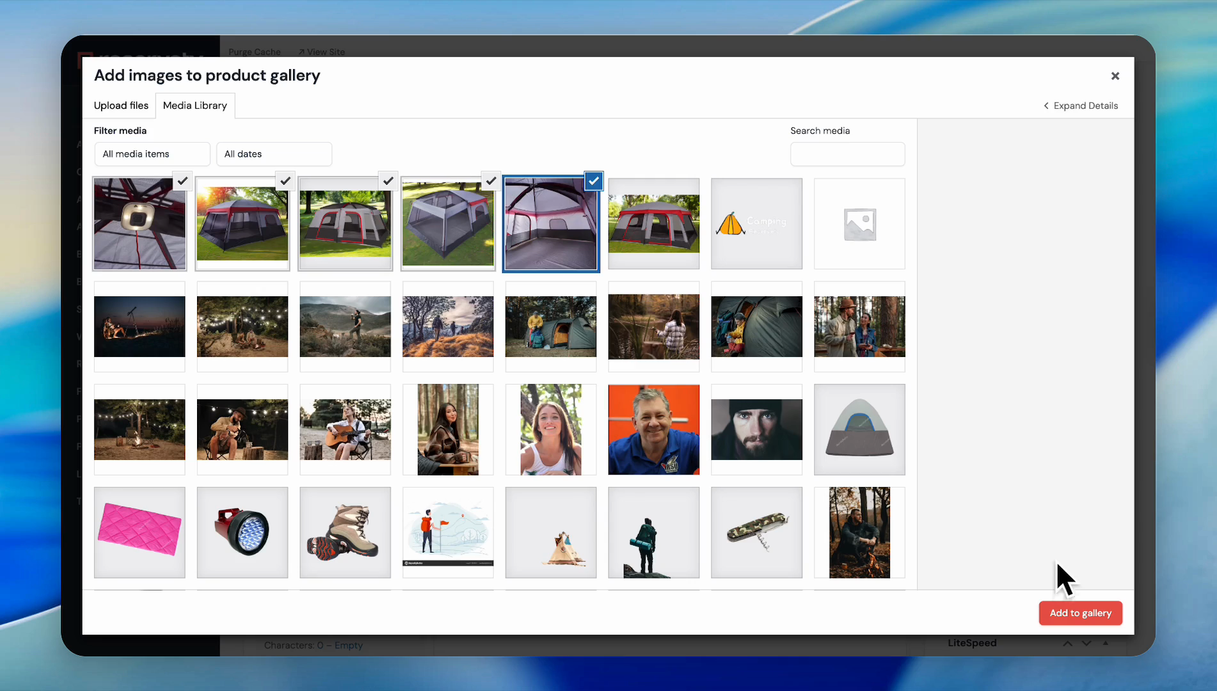Close the product gallery dialog
Viewport: 1217px width, 691px height.
tap(1115, 76)
